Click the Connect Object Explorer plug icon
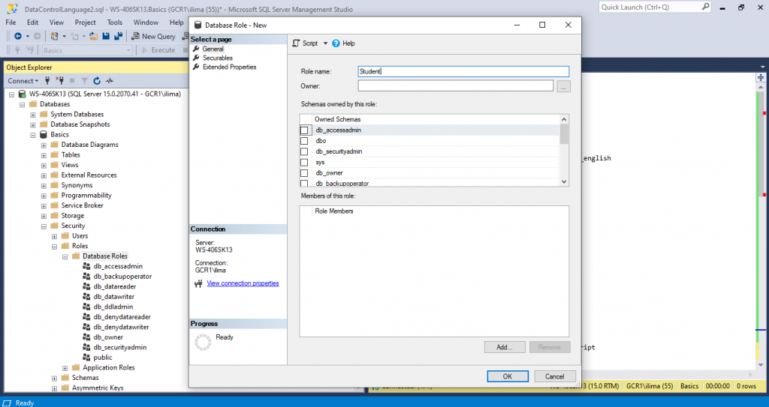769x407 pixels. pyautogui.click(x=47, y=81)
